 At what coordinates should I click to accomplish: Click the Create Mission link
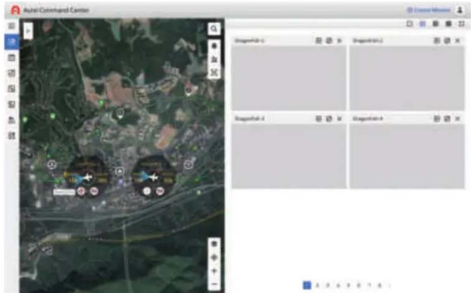pyautogui.click(x=429, y=10)
